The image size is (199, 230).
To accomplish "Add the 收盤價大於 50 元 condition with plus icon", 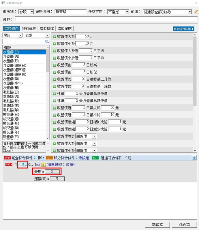I will point(55,36).
